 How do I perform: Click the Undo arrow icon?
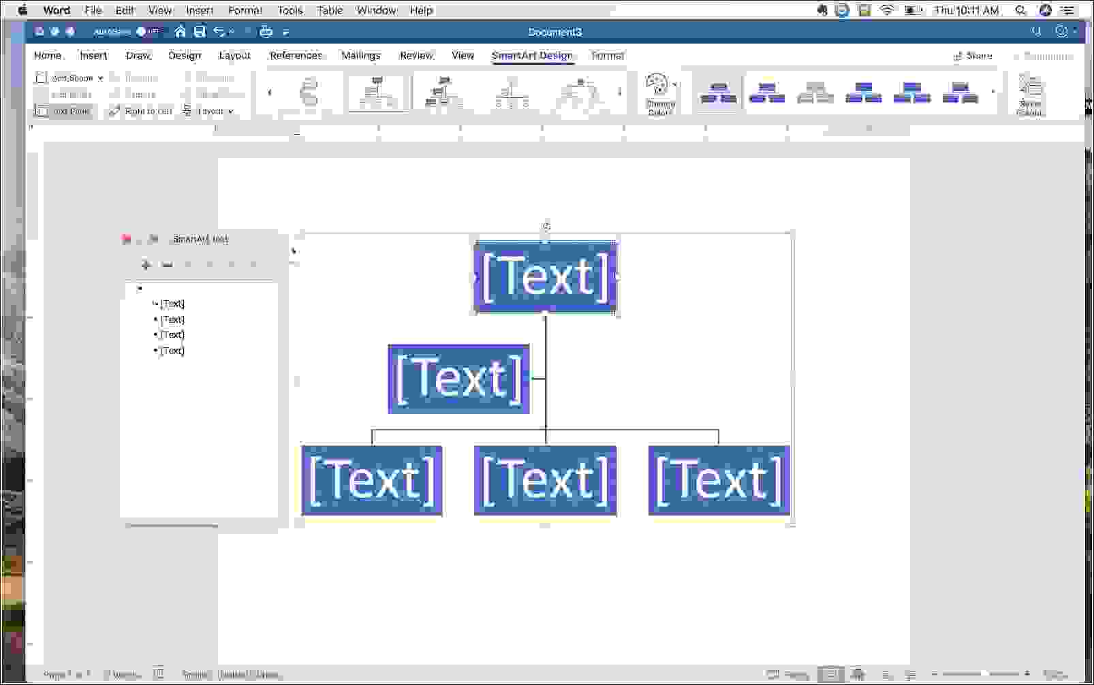pyautogui.click(x=219, y=32)
